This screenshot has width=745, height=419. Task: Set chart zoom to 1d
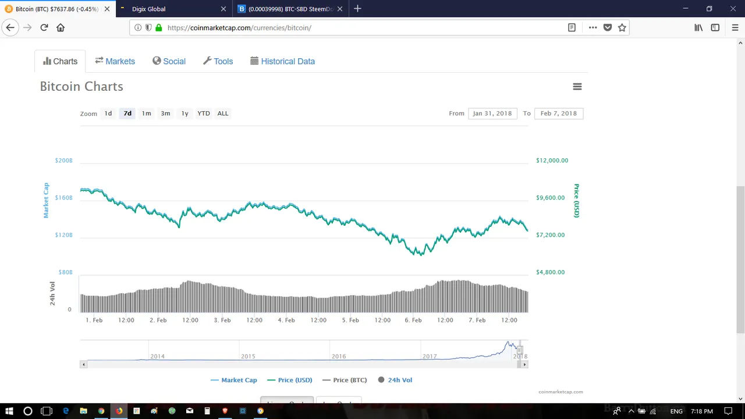tap(108, 113)
